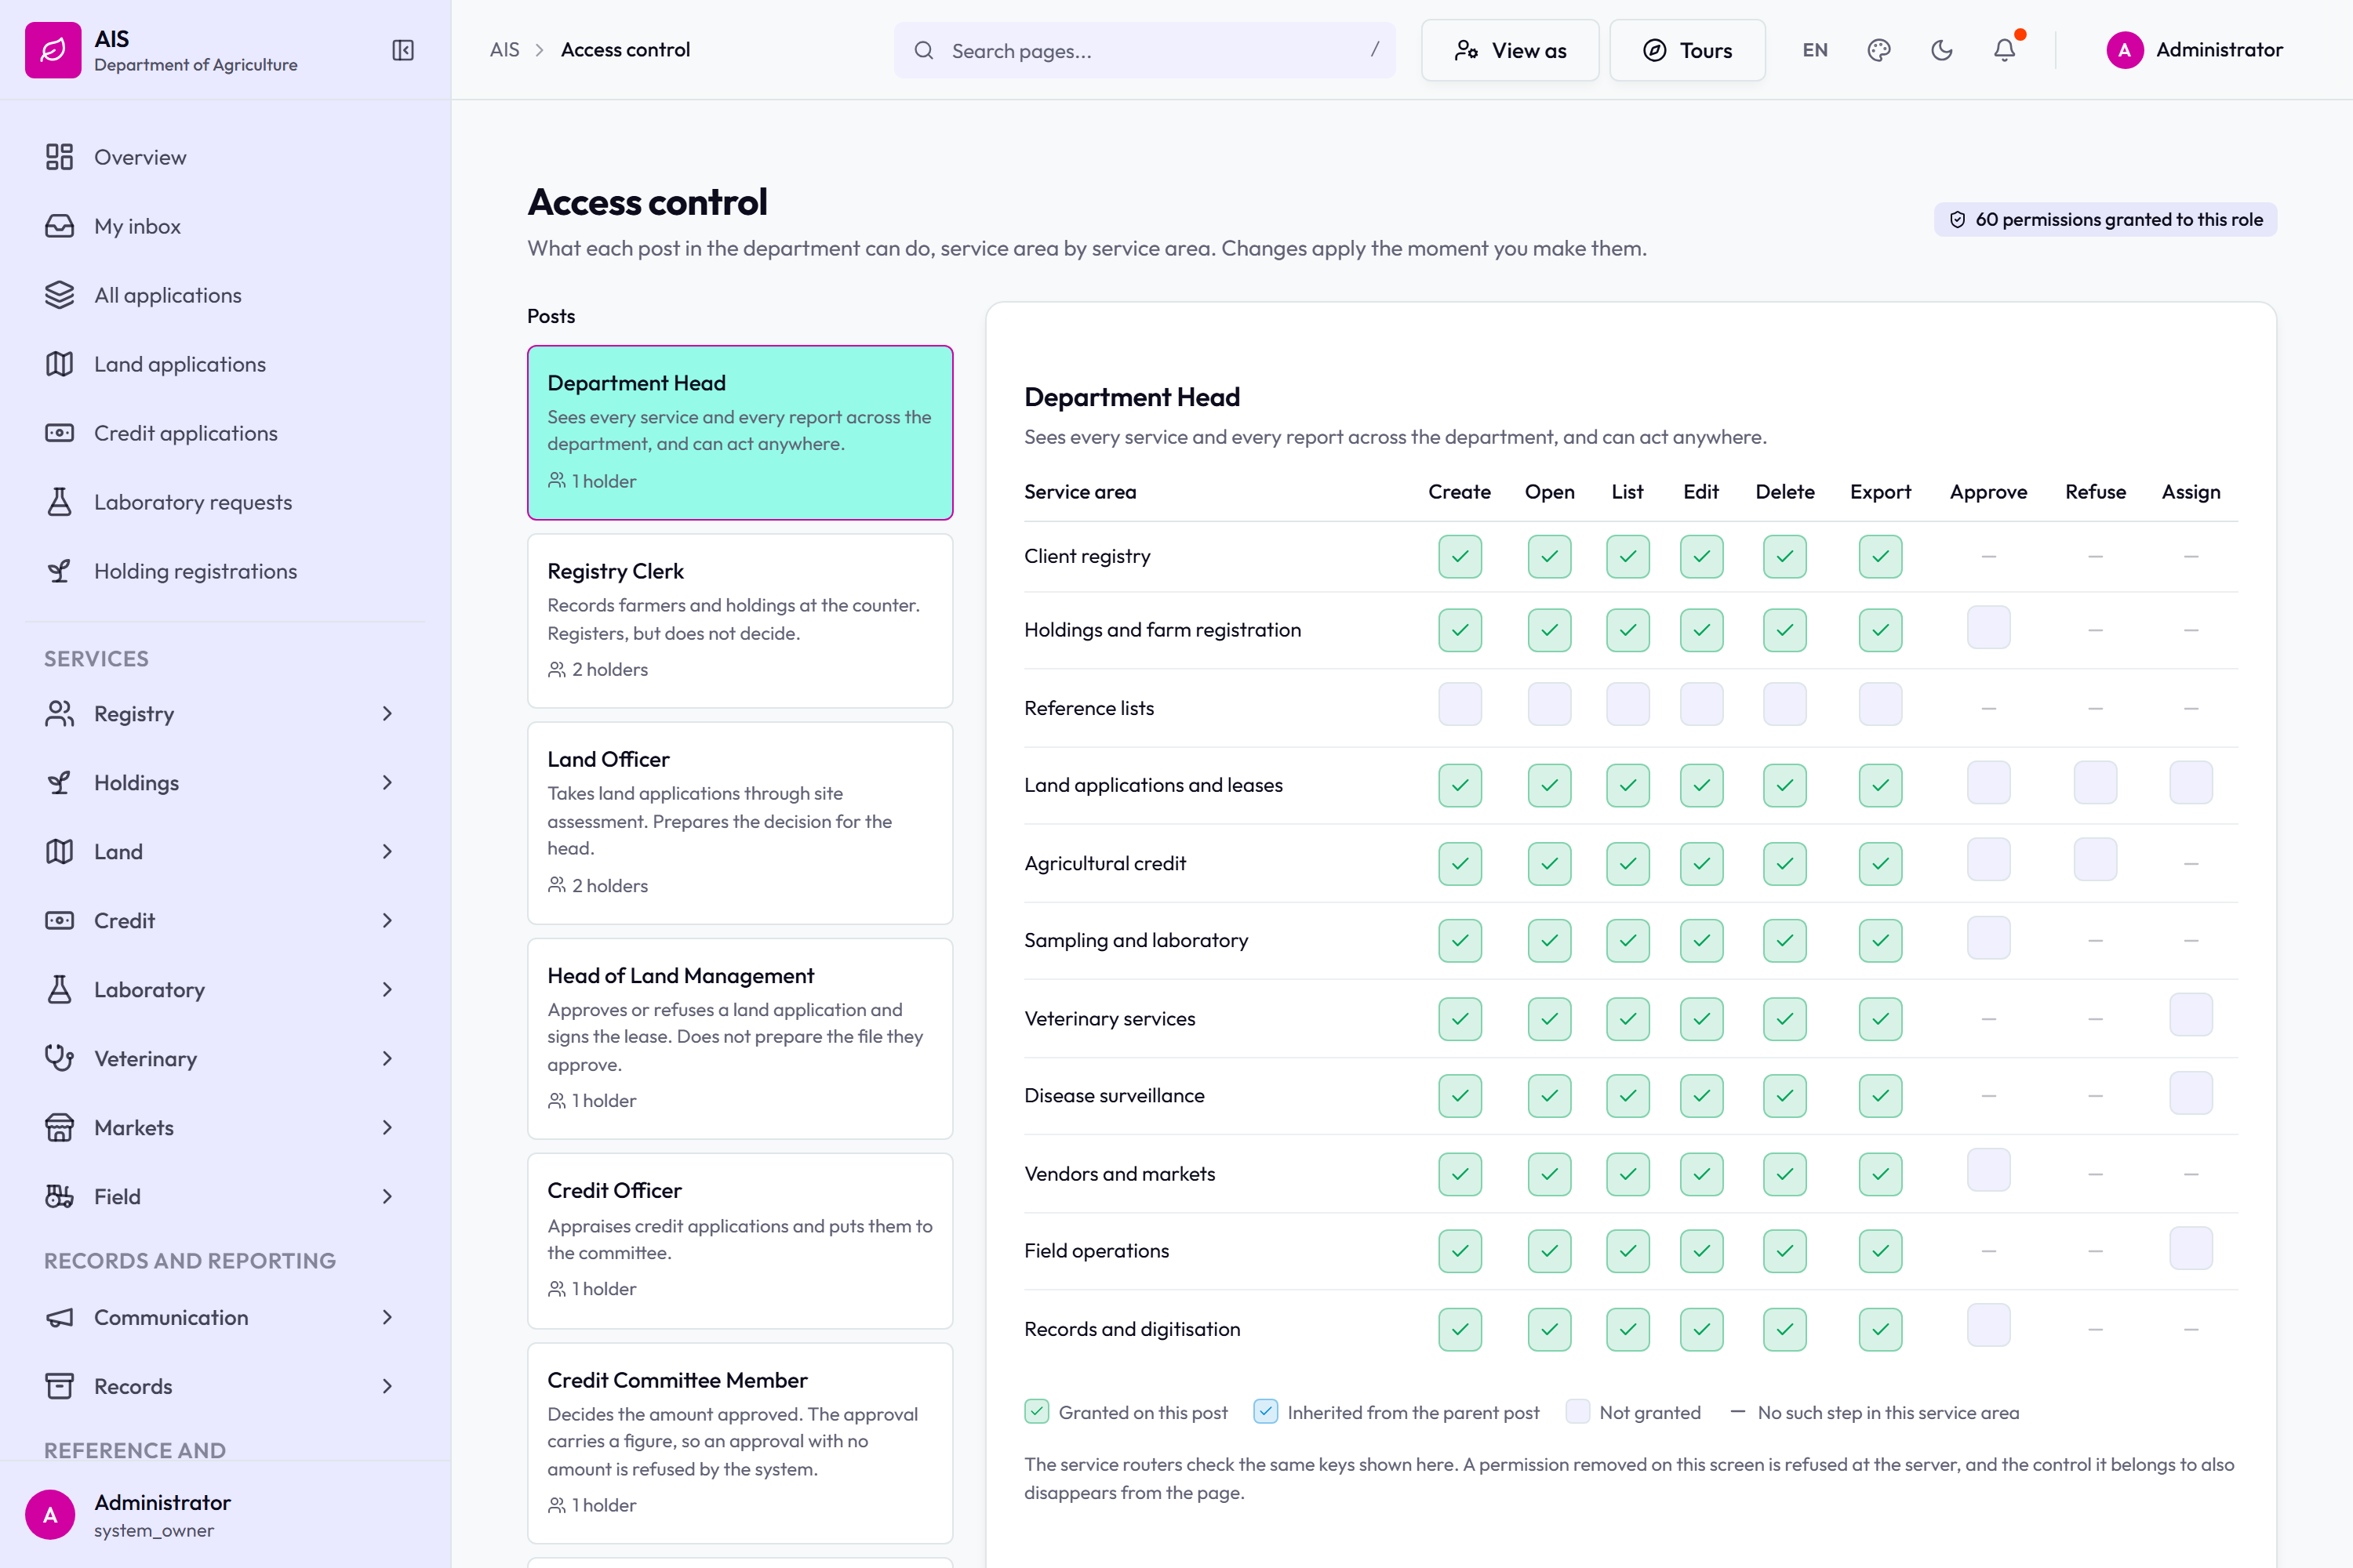
Task: Expand the Markets section
Action: [225, 1128]
